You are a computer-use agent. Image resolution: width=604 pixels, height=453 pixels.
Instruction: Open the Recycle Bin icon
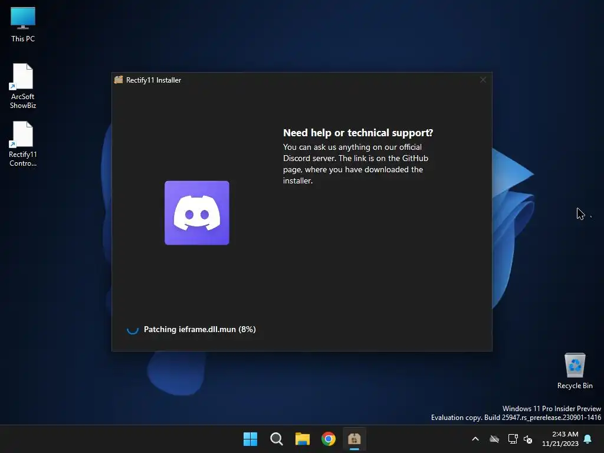click(x=575, y=372)
